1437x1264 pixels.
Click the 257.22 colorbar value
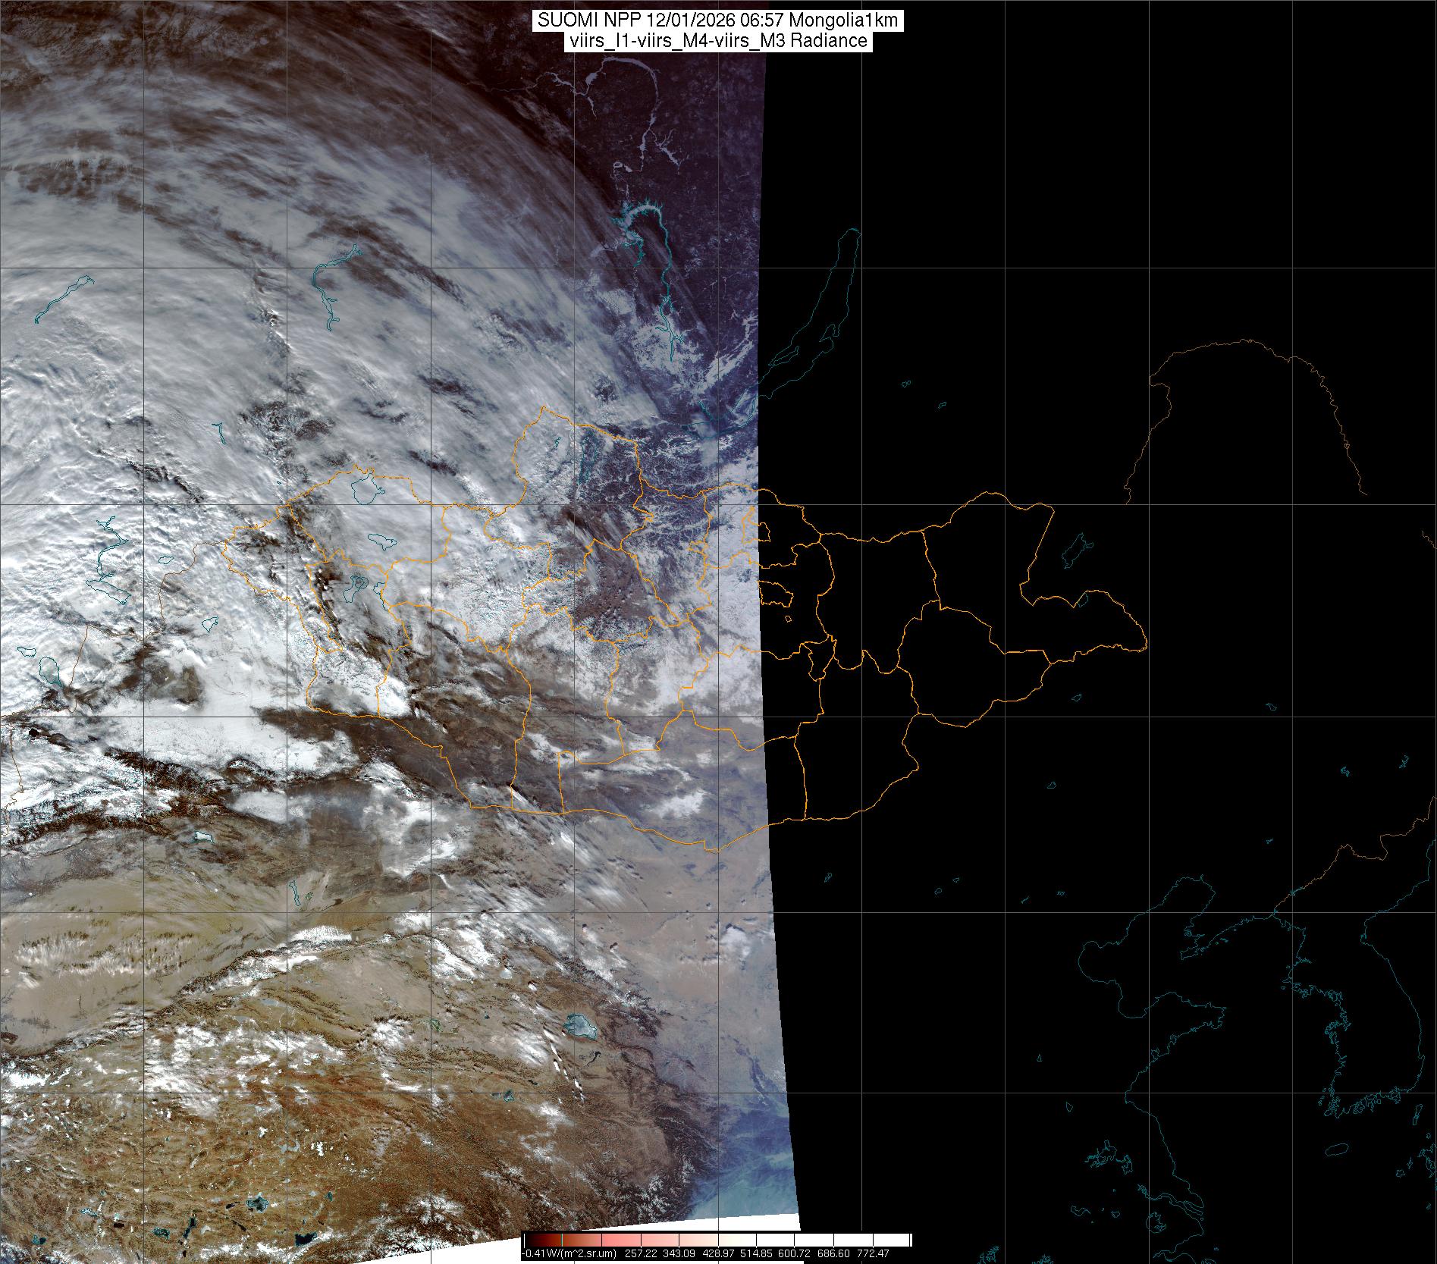(639, 1254)
